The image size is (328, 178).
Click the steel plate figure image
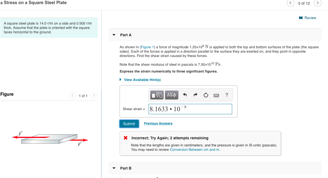[x=50, y=138]
